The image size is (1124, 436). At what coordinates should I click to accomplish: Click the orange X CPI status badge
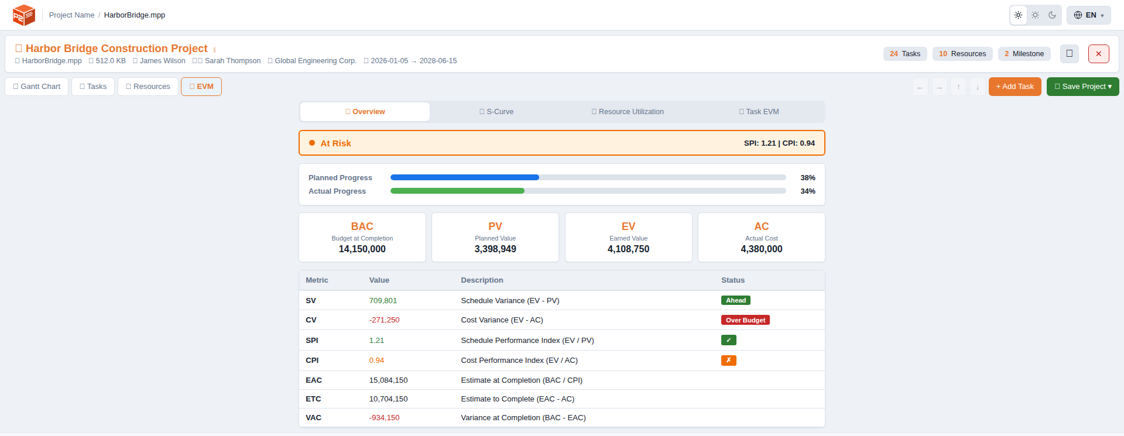pyautogui.click(x=729, y=361)
